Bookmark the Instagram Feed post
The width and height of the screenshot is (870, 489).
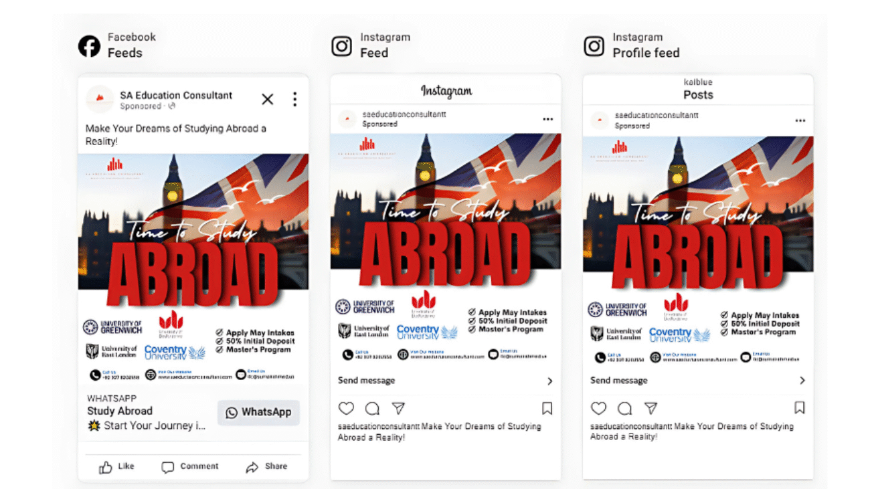click(x=547, y=408)
